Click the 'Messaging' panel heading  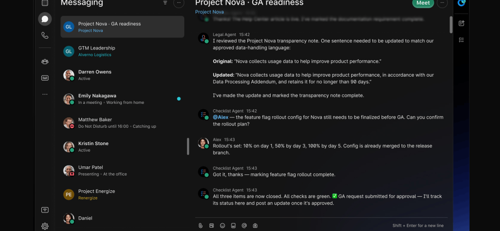coord(82,3)
